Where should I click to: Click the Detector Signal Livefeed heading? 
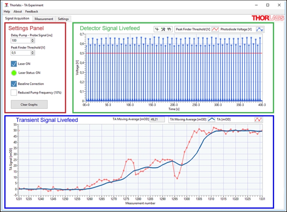pyautogui.click(x=110, y=28)
